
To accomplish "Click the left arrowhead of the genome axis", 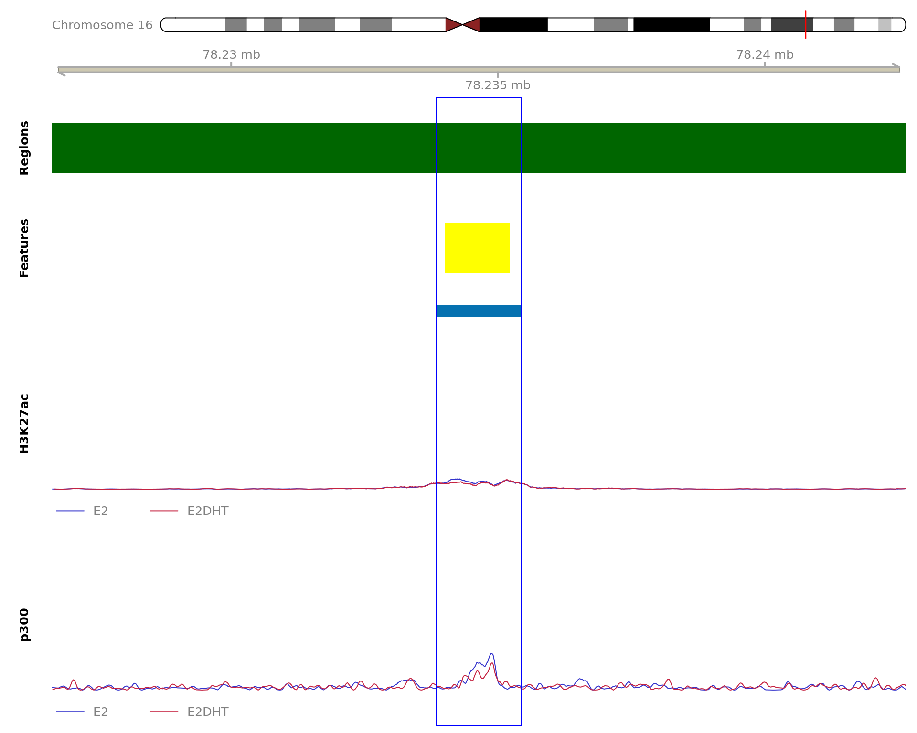I will (61, 73).
